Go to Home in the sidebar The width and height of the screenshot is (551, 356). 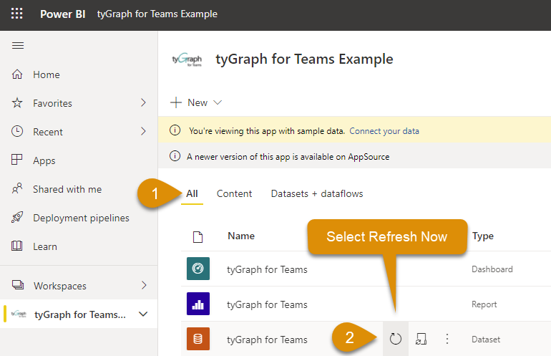(46, 74)
